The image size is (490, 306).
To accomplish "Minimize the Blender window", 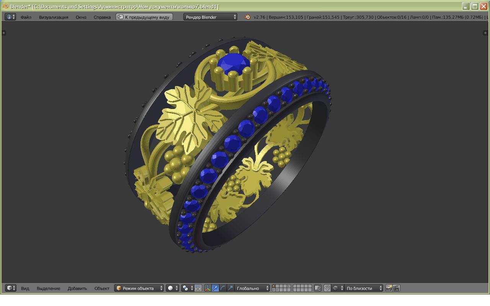I will 466,7.
